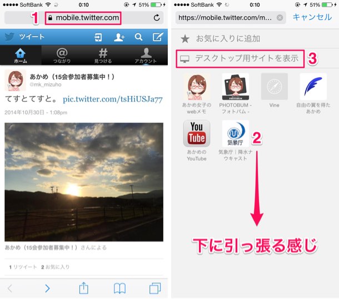Tap the Safari reload page icon
Image resolution: width=339 pixels, height=299 pixels.
157,18
